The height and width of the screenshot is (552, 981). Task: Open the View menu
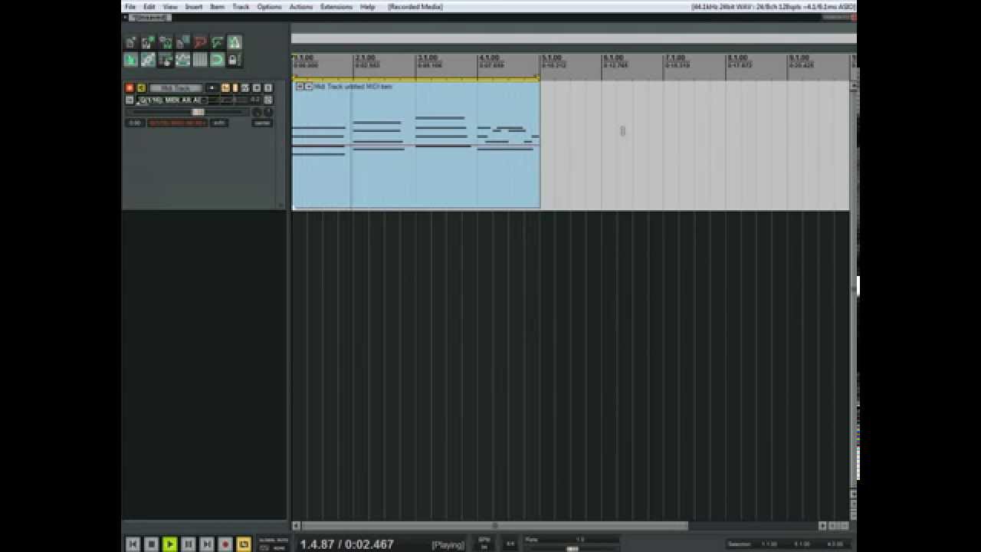[x=170, y=7]
